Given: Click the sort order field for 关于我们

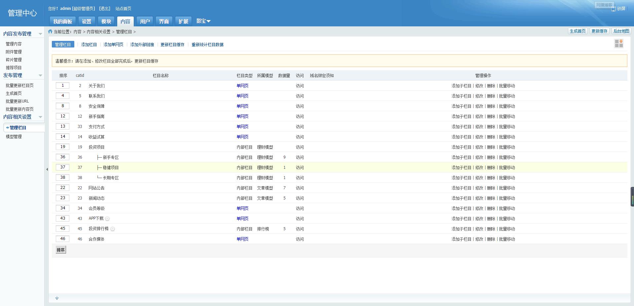Looking at the screenshot, I should pyautogui.click(x=63, y=85).
